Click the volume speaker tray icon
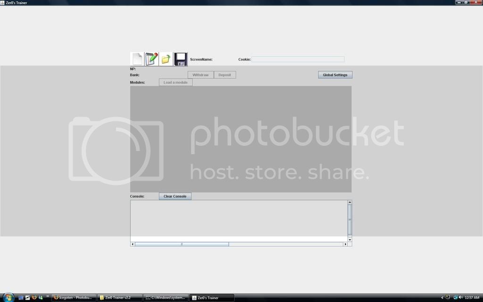The width and height of the screenshot is (483, 302). point(461,298)
